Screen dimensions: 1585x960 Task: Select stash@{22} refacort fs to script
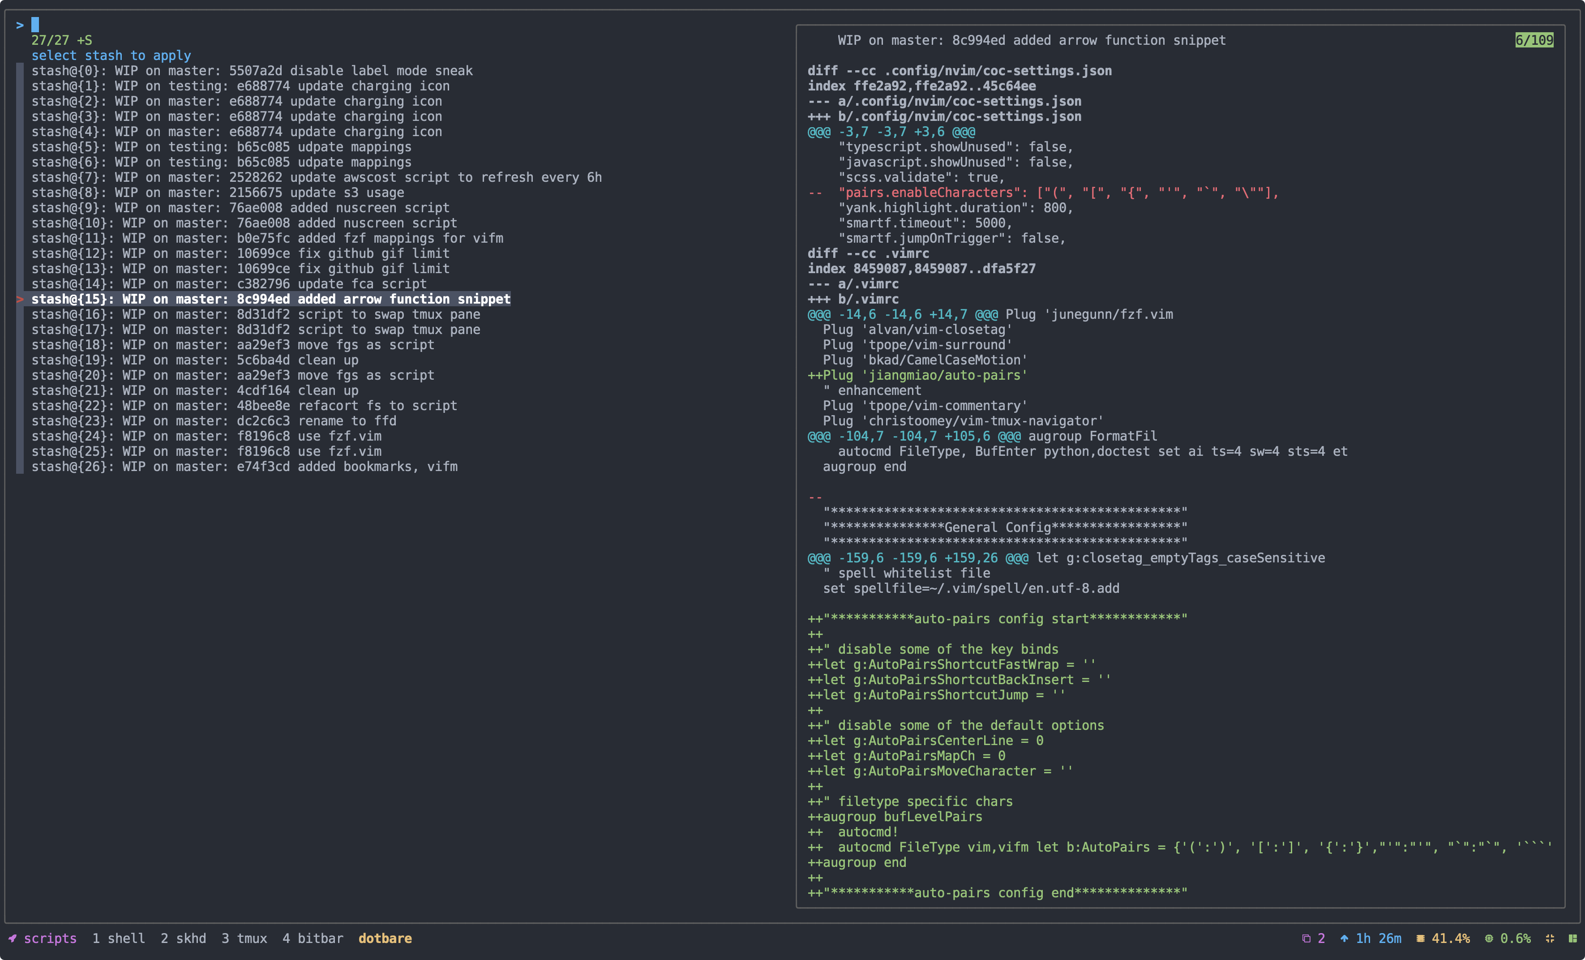point(244,406)
